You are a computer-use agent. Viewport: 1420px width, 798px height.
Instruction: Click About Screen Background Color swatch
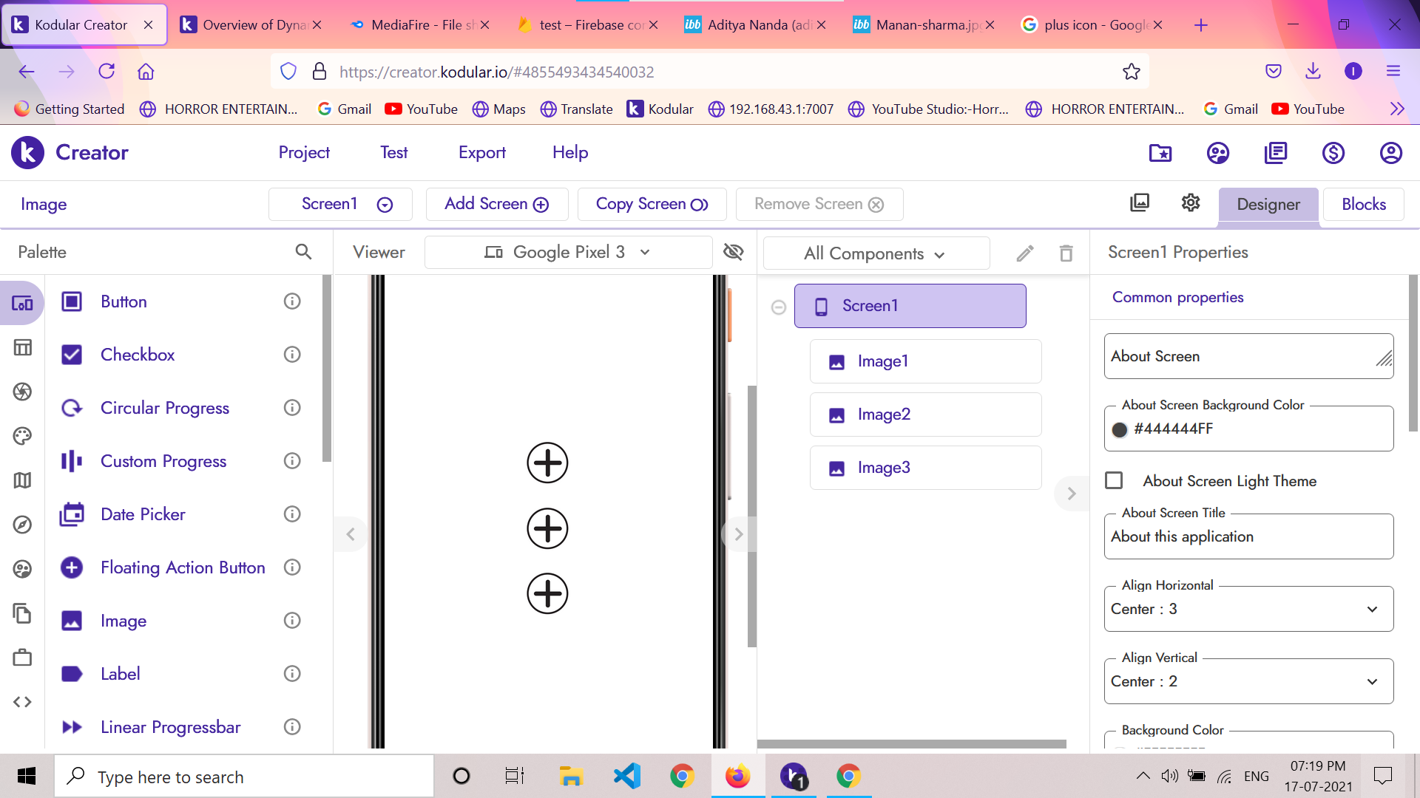(x=1120, y=430)
